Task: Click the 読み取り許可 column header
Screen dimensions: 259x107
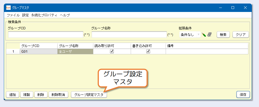Action: tap(112, 46)
